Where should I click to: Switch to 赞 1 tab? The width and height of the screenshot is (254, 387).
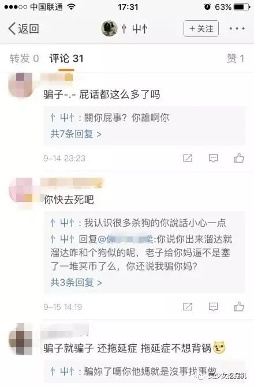236,59
